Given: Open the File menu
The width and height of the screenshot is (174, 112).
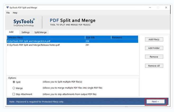Looking at the screenshot, I should click(x=8, y=13).
